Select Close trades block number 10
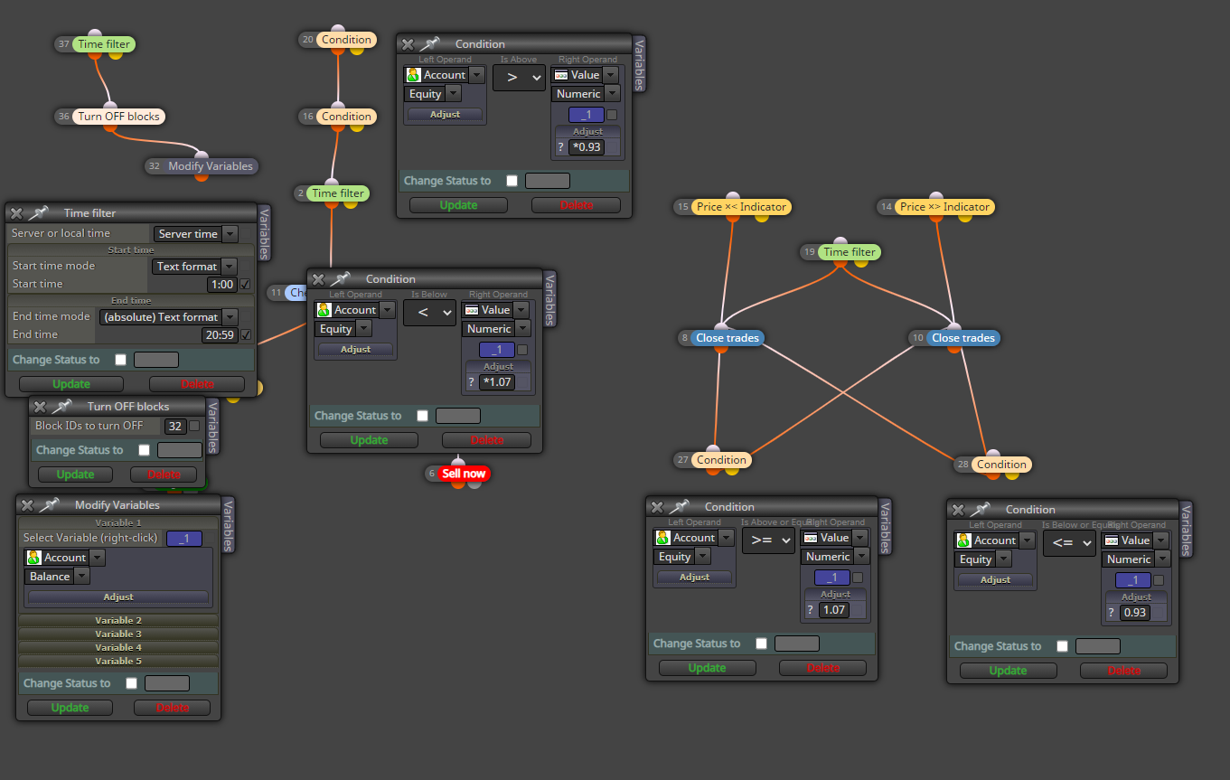 click(963, 338)
